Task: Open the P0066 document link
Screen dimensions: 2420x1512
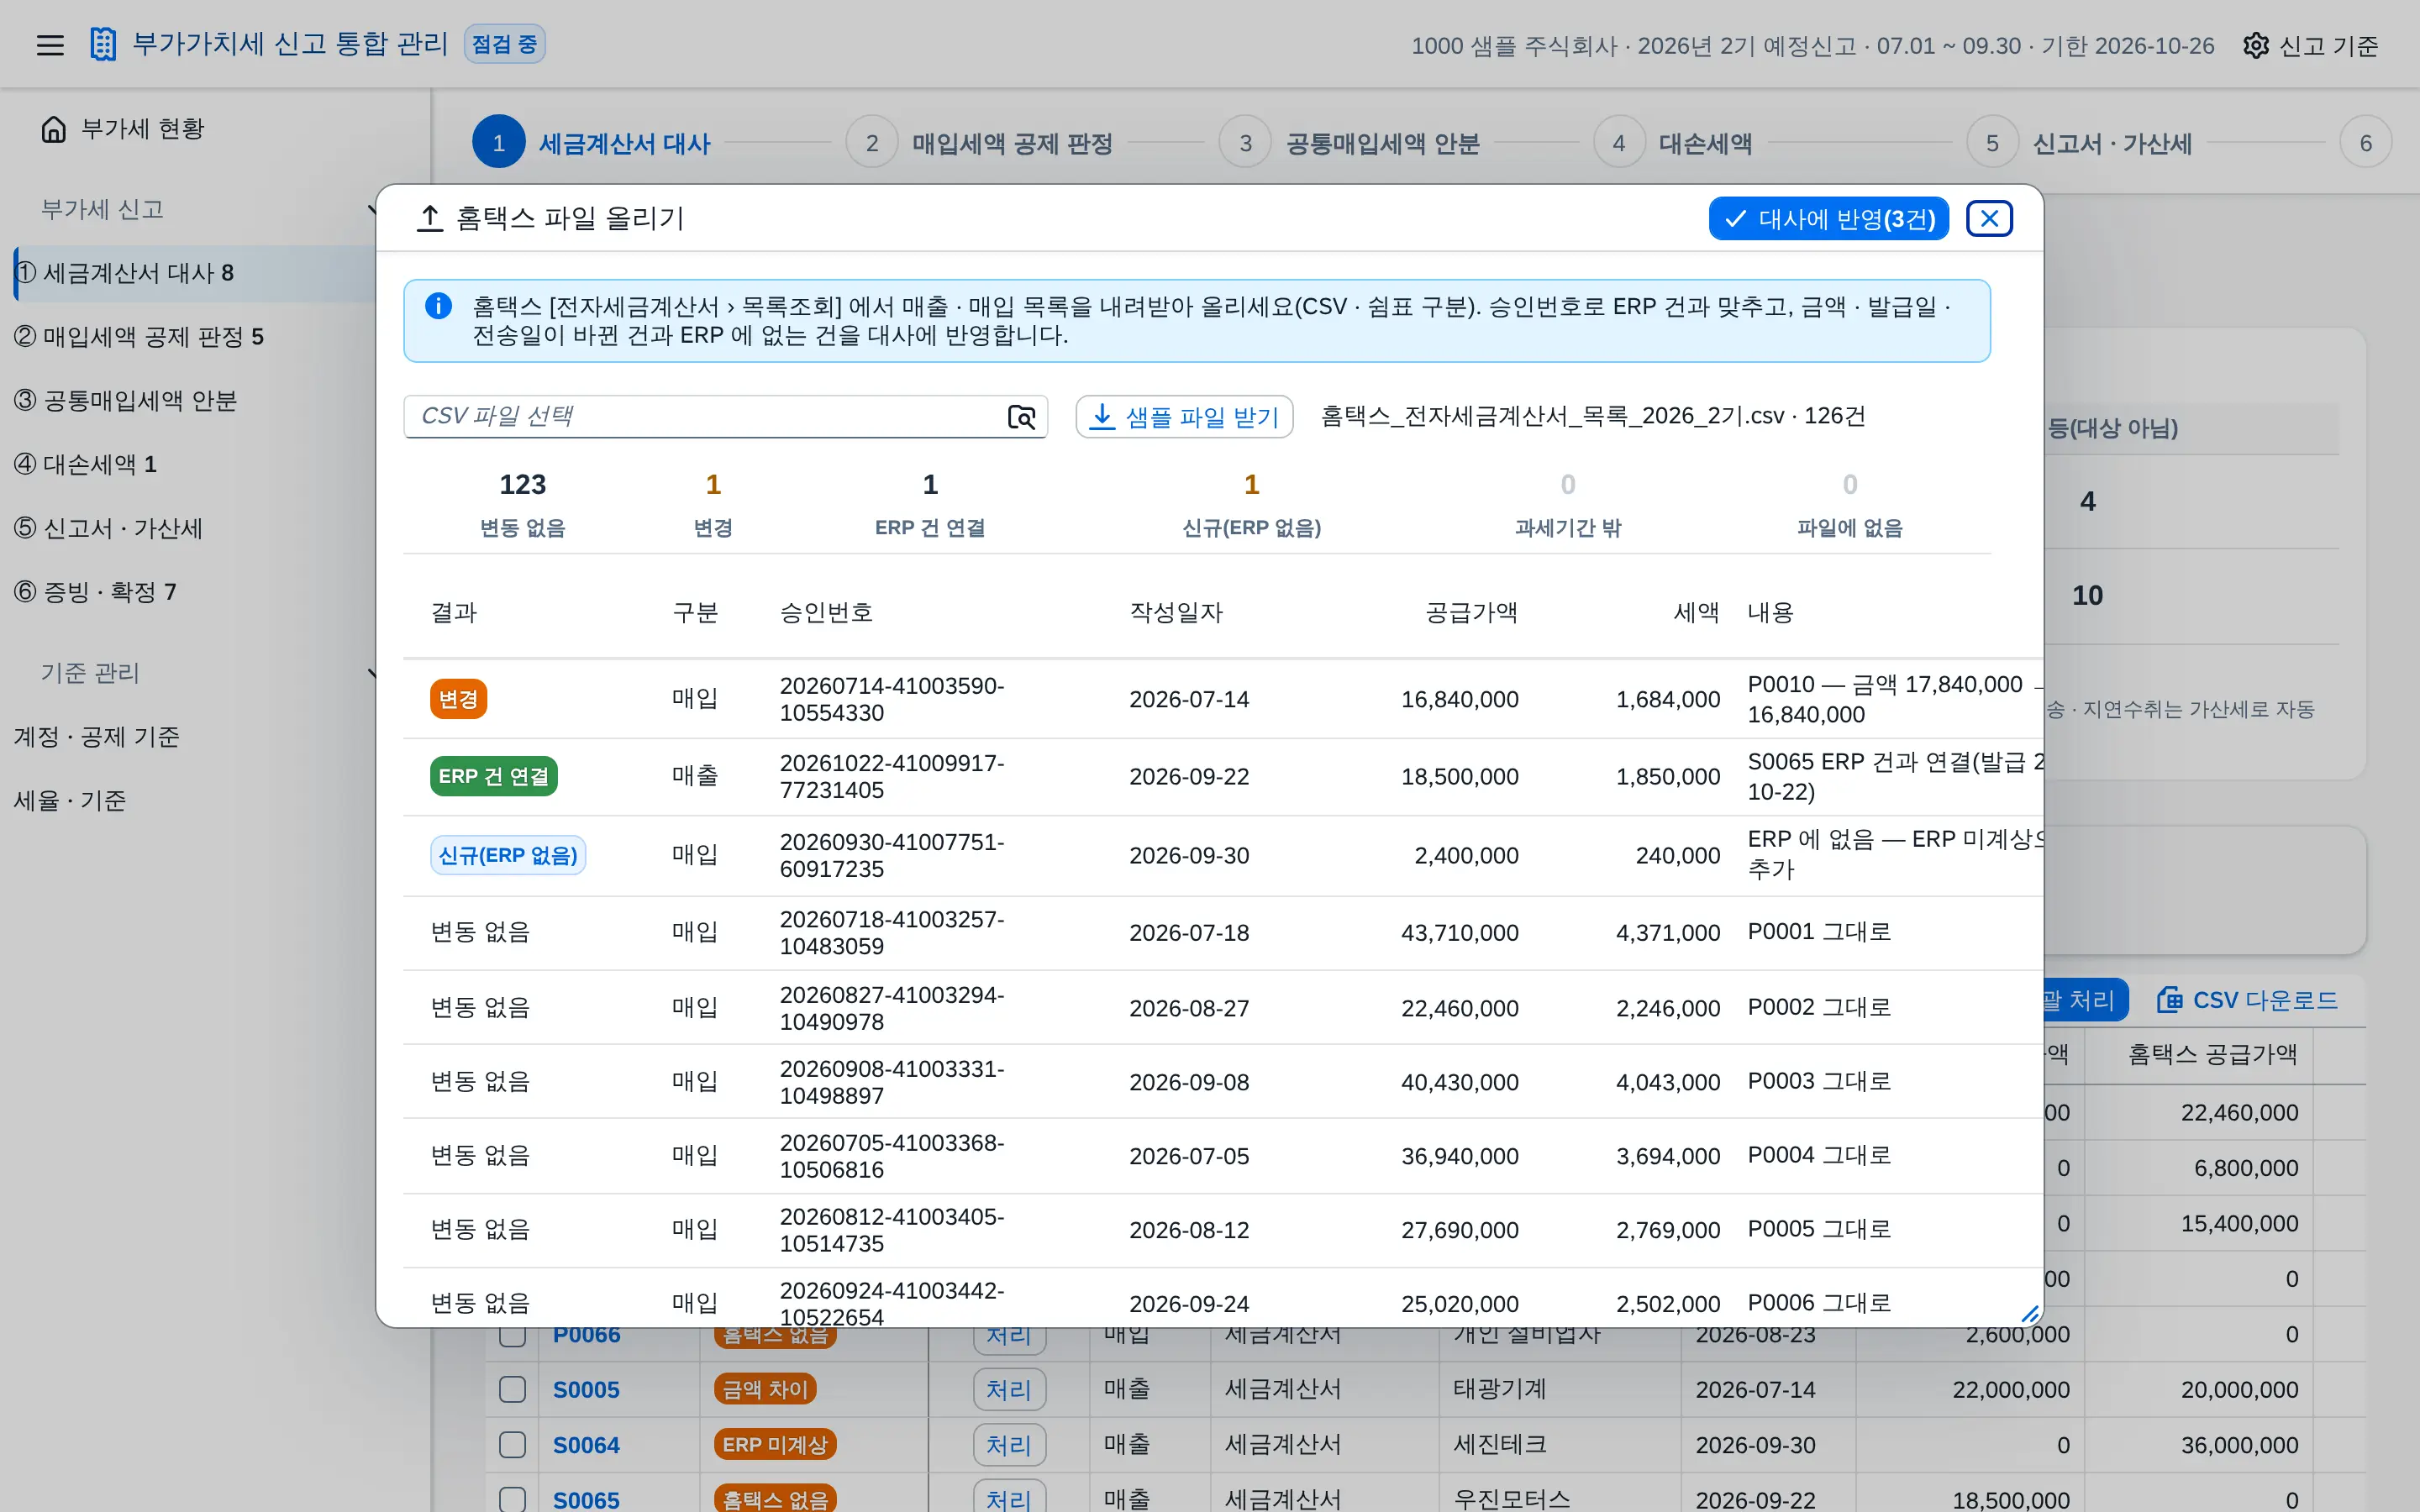Action: [x=586, y=1334]
